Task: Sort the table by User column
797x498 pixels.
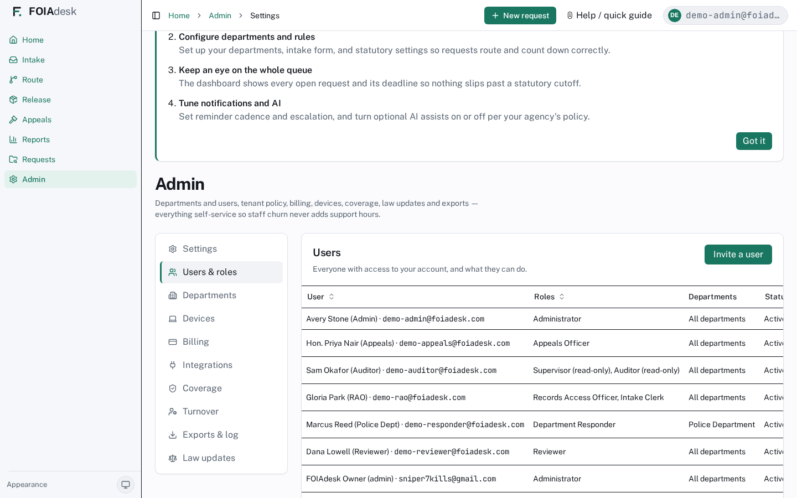Action: pos(321,297)
